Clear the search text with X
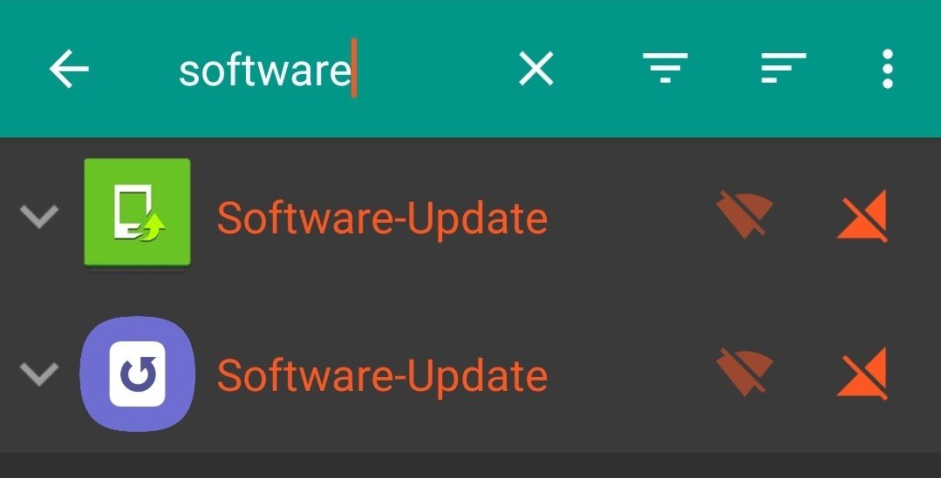The width and height of the screenshot is (941, 478). (x=536, y=68)
